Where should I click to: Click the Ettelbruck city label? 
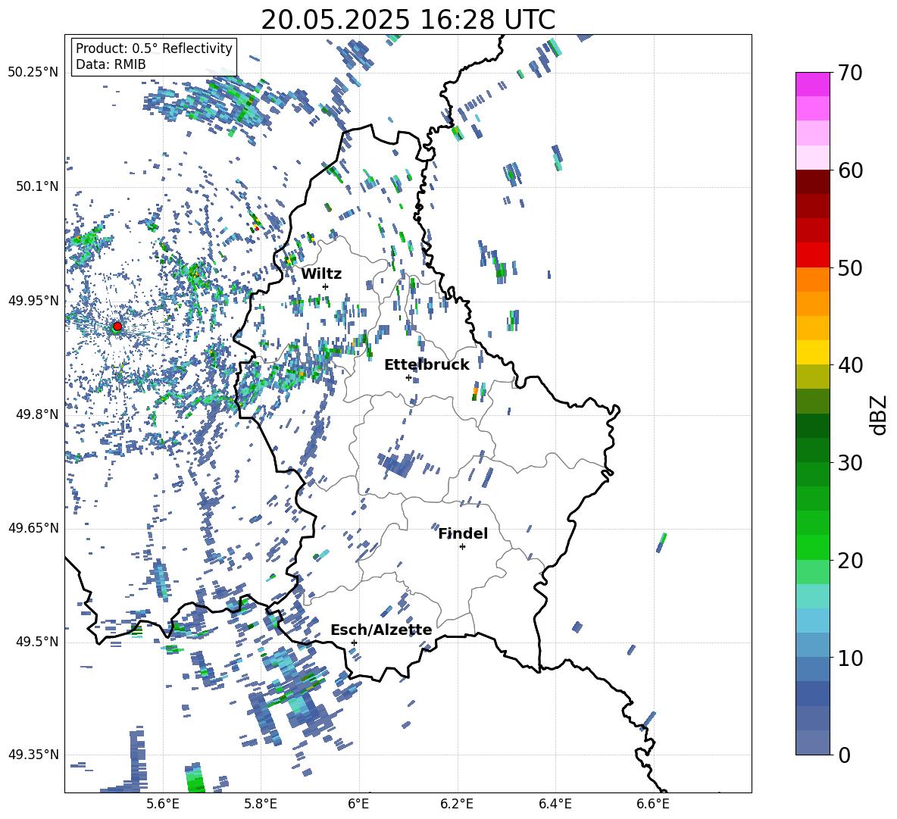tap(427, 365)
